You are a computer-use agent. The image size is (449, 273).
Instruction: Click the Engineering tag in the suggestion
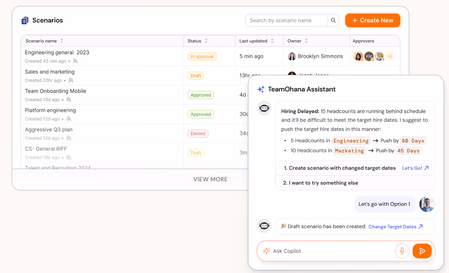pyautogui.click(x=351, y=141)
